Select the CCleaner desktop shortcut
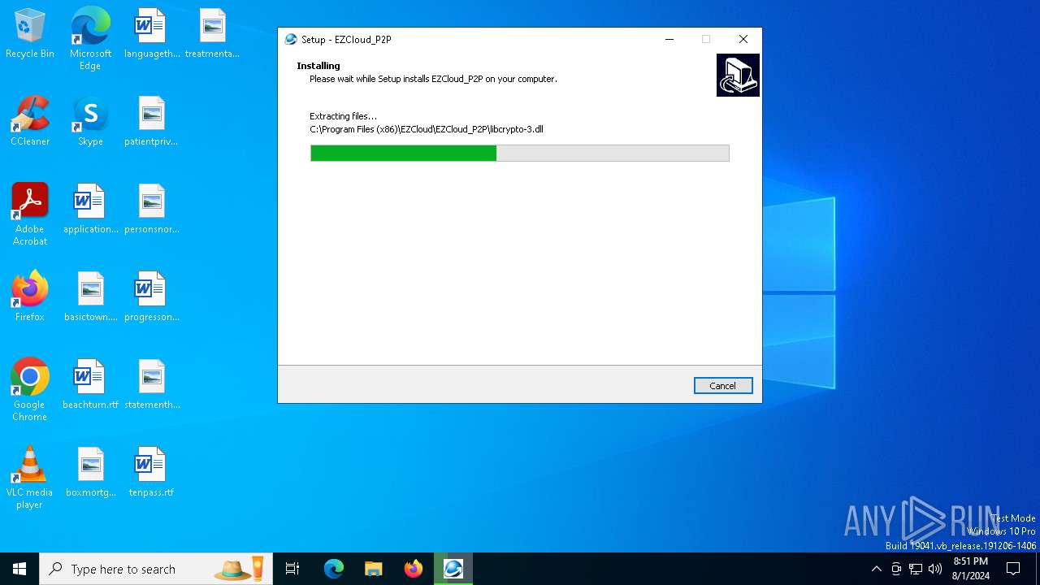This screenshot has width=1040, height=585. 30,122
